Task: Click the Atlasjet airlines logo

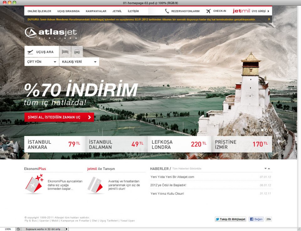Action: point(50,33)
